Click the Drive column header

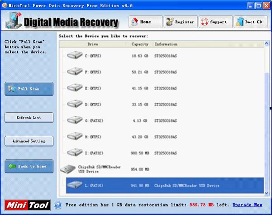pyautogui.click(x=93, y=44)
